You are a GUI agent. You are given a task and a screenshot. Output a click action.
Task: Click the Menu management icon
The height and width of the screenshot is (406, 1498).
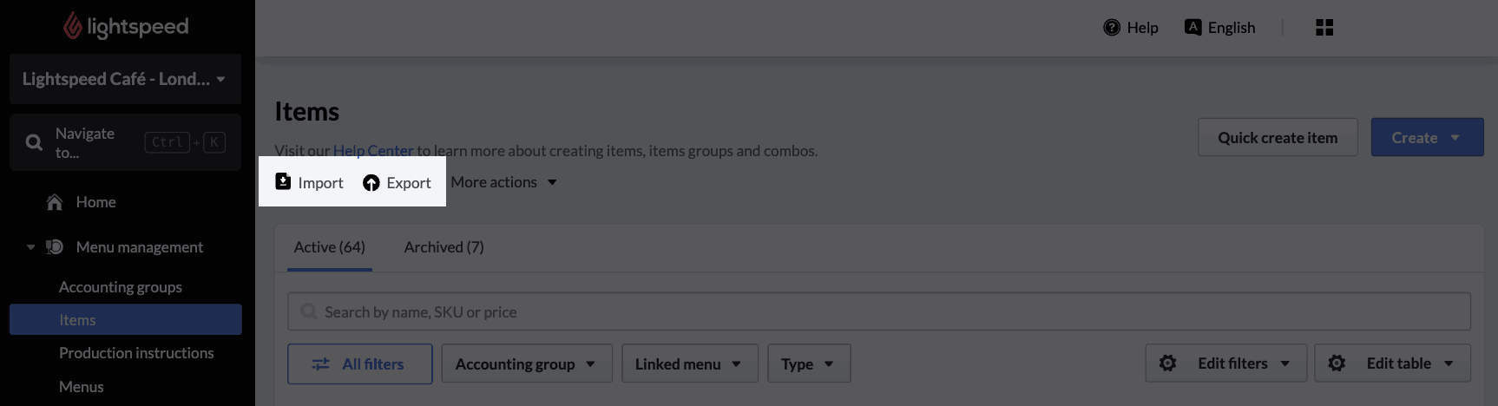55,247
